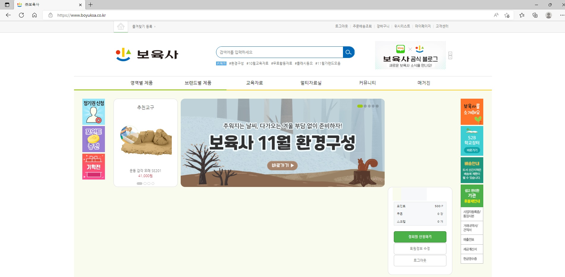Image resolution: width=565 pixels, height=277 pixels.
Task: Add this page to favorites star icon
Action: click(x=507, y=15)
